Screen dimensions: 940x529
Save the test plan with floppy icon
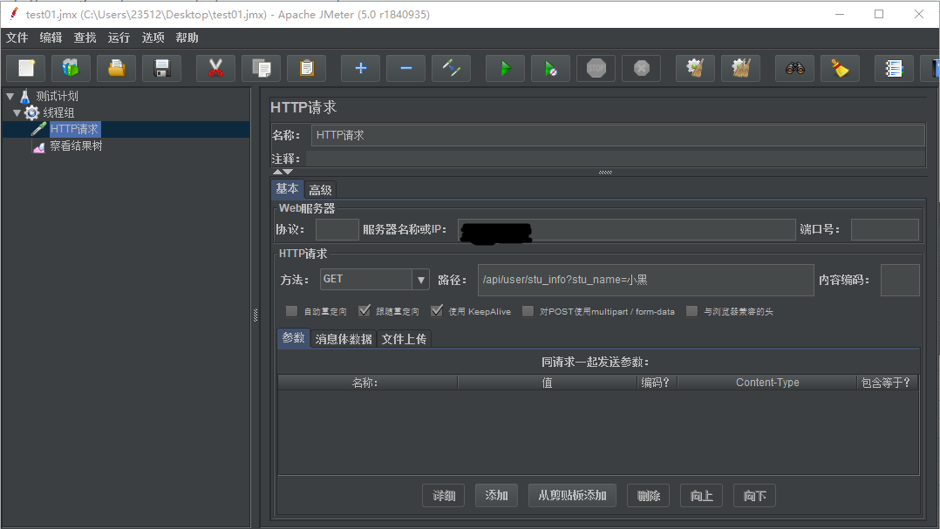[x=162, y=68]
